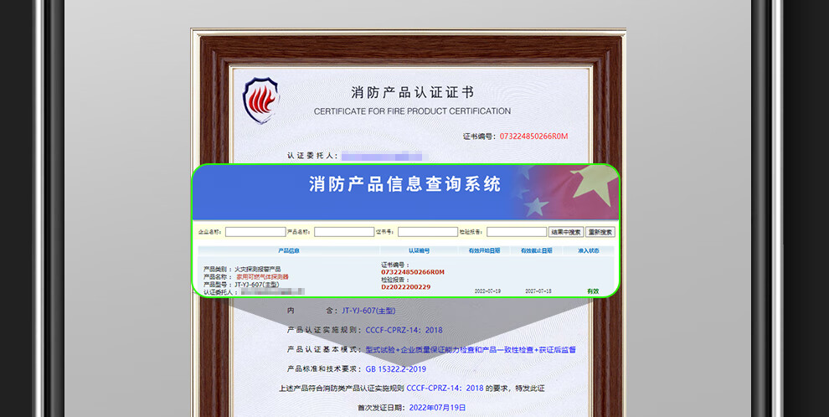
Task: Open the red 家用可燃气体探测器 product link
Action: (262, 276)
